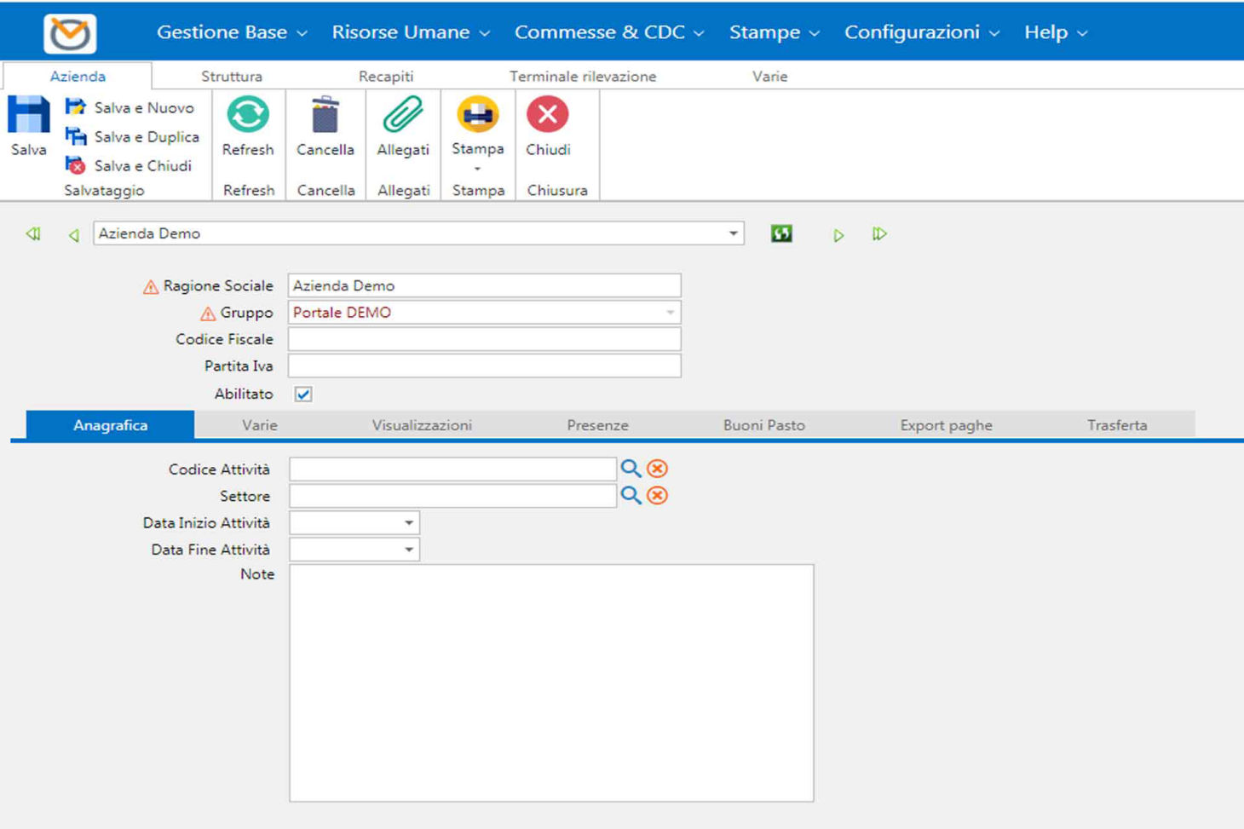Click into the Codice Fiscale field

click(x=484, y=339)
